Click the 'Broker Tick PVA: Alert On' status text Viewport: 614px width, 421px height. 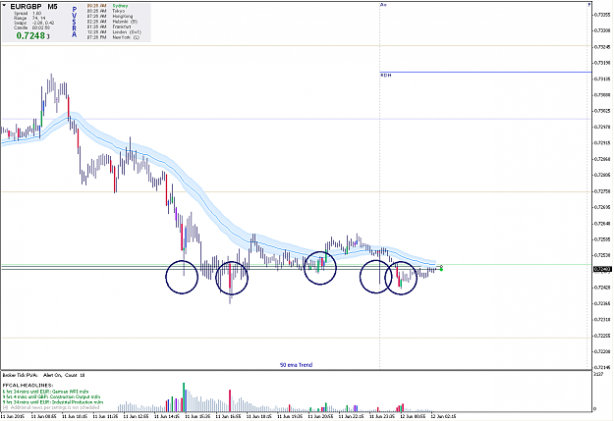click(43, 375)
